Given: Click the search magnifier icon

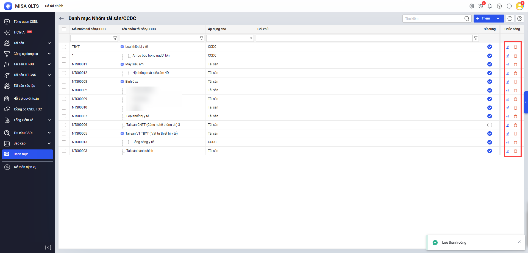Looking at the screenshot, I should click(x=467, y=19).
